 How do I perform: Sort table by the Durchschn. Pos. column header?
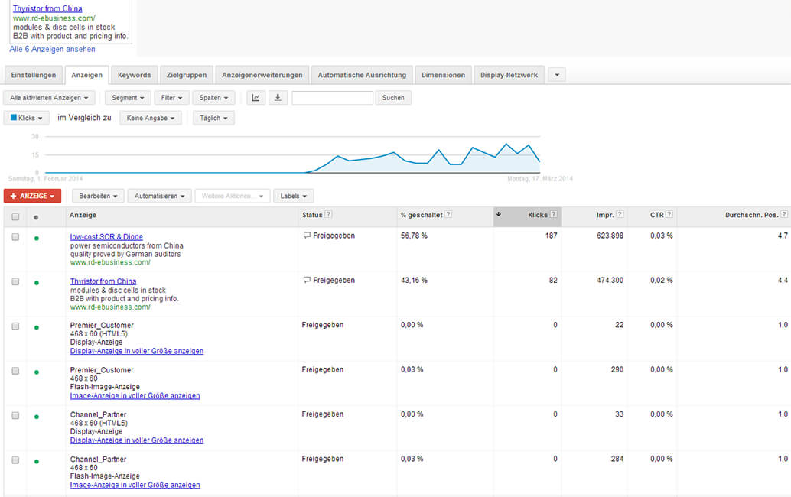click(x=752, y=215)
